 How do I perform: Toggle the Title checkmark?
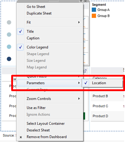coord(20,31)
